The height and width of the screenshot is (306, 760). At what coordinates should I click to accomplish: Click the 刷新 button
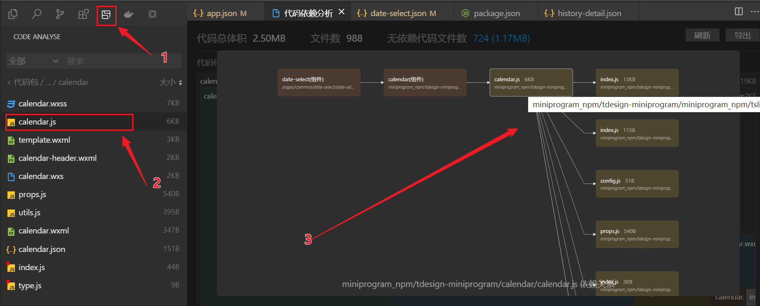click(x=702, y=35)
